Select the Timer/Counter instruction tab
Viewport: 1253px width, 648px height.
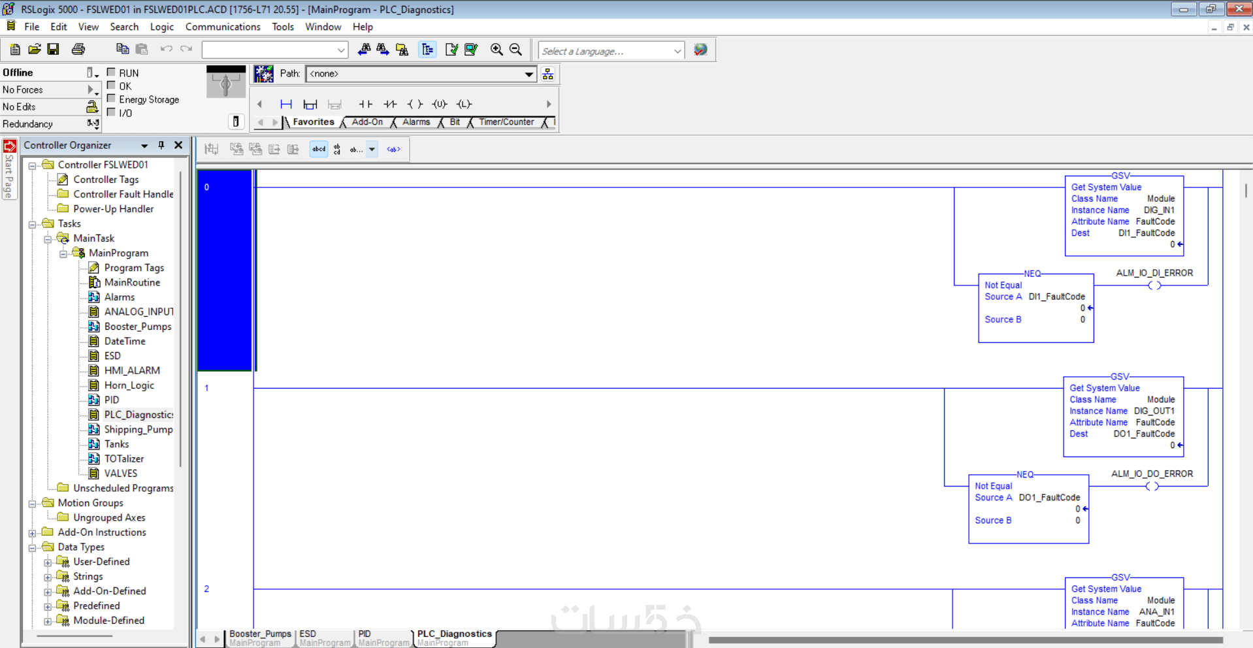506,122
